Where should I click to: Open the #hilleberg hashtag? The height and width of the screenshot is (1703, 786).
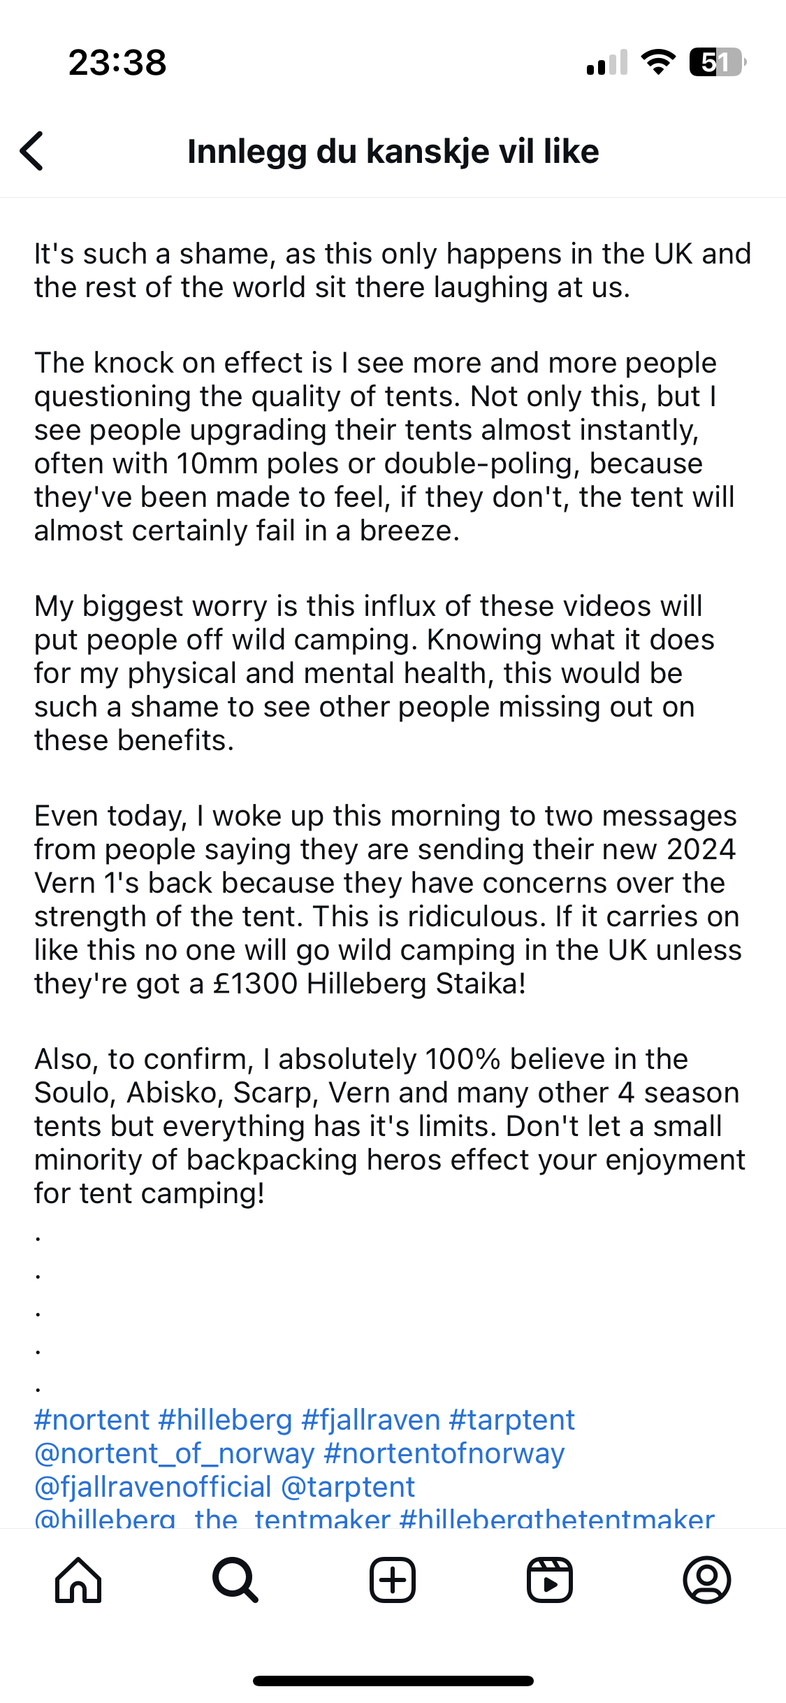[225, 1421]
